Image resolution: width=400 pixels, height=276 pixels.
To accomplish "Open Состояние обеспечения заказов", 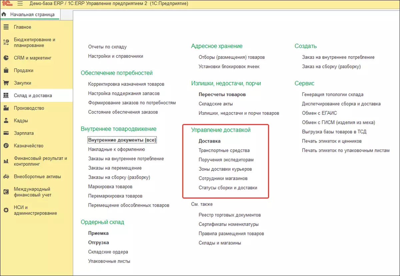I will click(123, 112).
